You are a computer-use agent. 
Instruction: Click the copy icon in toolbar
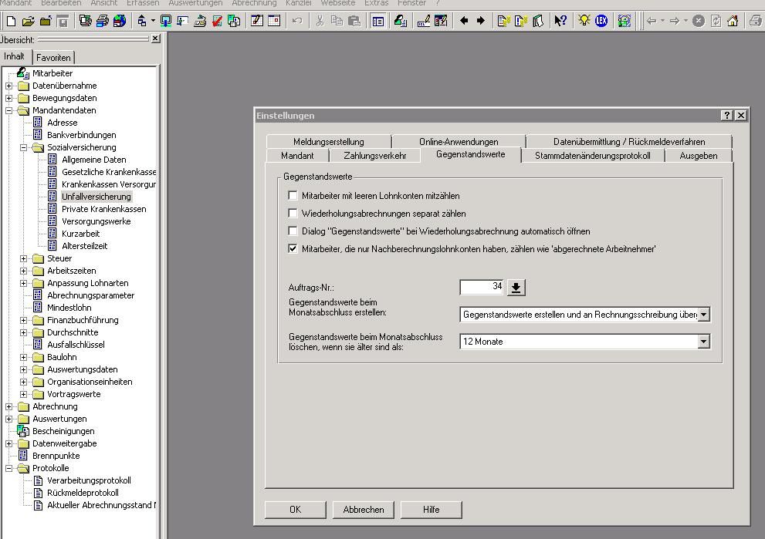coord(337,21)
